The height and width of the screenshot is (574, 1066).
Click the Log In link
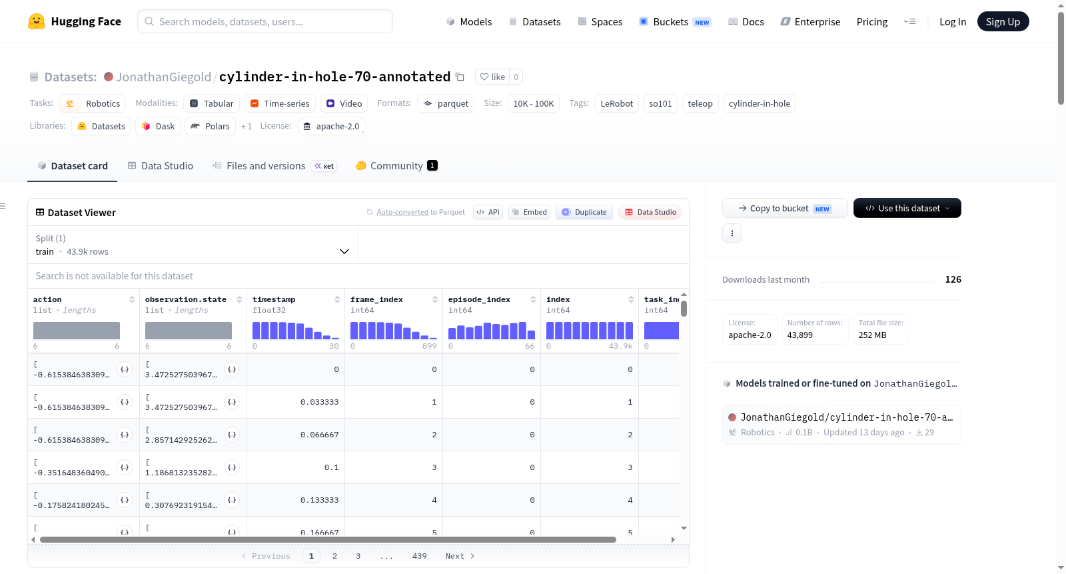[953, 21]
